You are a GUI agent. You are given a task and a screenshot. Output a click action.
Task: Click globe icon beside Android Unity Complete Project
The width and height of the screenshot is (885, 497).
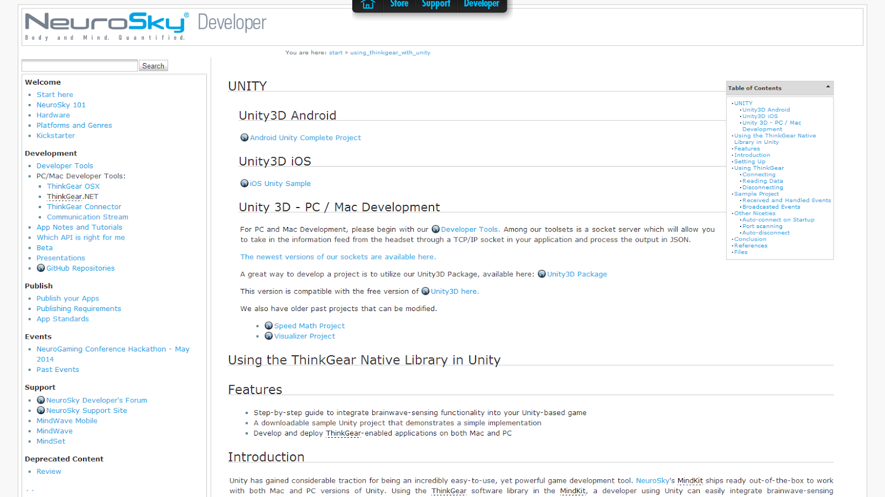coord(244,137)
